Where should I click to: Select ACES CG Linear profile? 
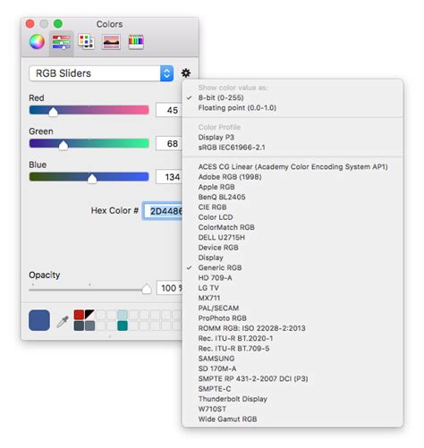[293, 166]
